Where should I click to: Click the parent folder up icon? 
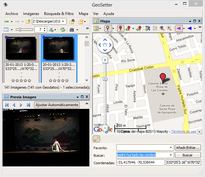point(28,22)
